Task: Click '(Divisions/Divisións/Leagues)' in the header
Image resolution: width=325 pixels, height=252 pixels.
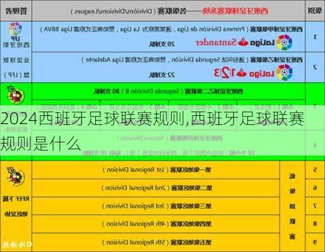Action: point(114,11)
